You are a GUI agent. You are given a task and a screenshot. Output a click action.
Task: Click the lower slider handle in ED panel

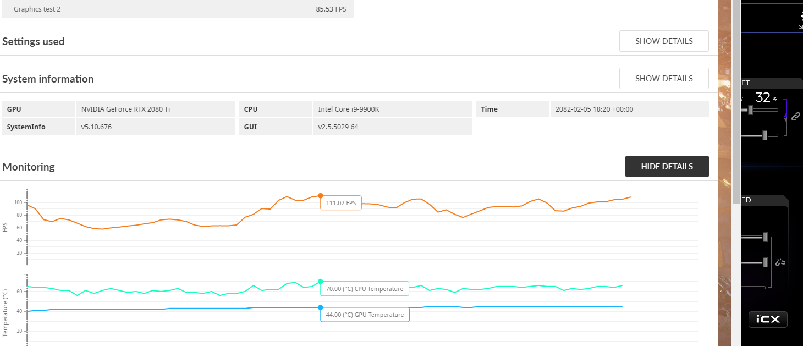765,263
